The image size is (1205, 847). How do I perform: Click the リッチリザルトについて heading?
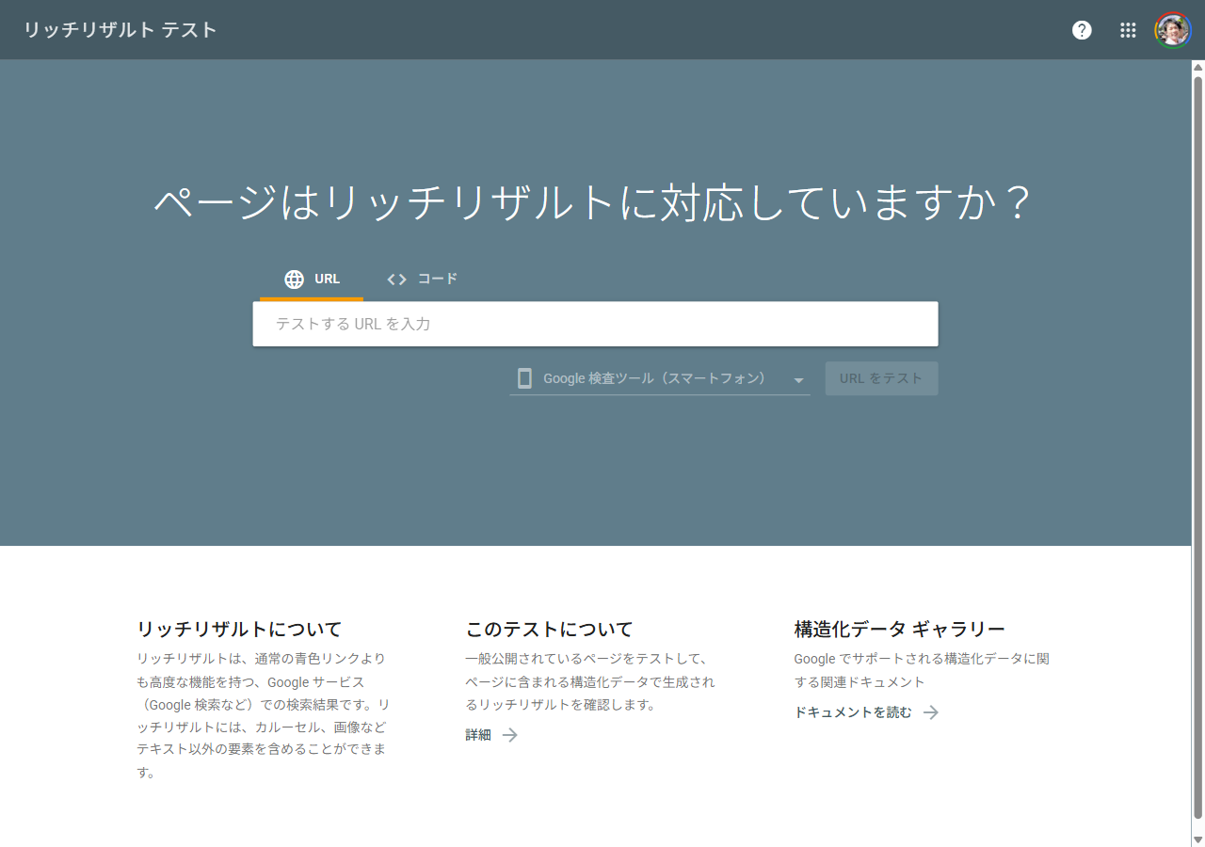(239, 629)
